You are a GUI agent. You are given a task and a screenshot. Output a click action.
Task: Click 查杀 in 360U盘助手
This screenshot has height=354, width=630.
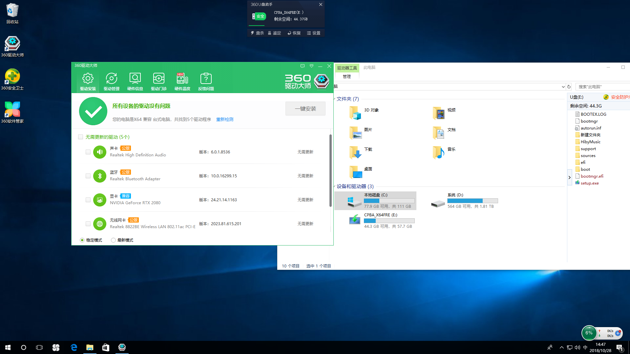pyautogui.click(x=257, y=33)
